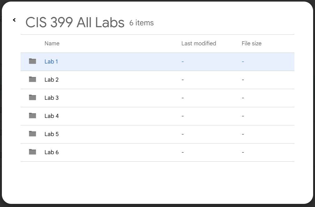This screenshot has height=207, width=315.
Task: Open the Lab 2 folder
Action: pyautogui.click(x=51, y=80)
